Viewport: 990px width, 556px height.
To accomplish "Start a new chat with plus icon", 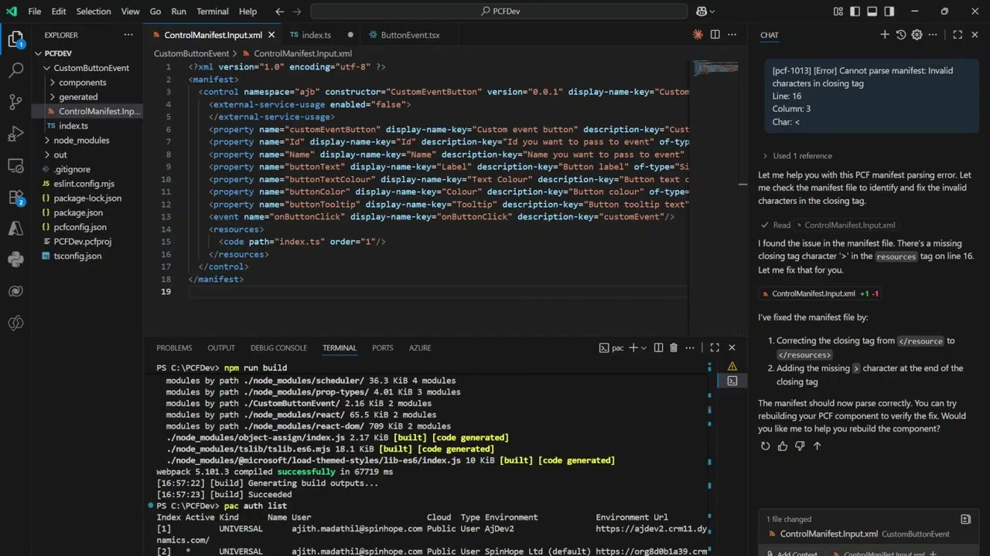I will [885, 35].
